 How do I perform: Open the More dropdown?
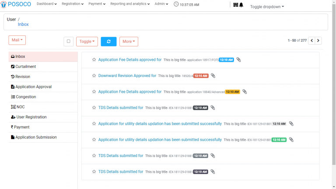point(129,42)
